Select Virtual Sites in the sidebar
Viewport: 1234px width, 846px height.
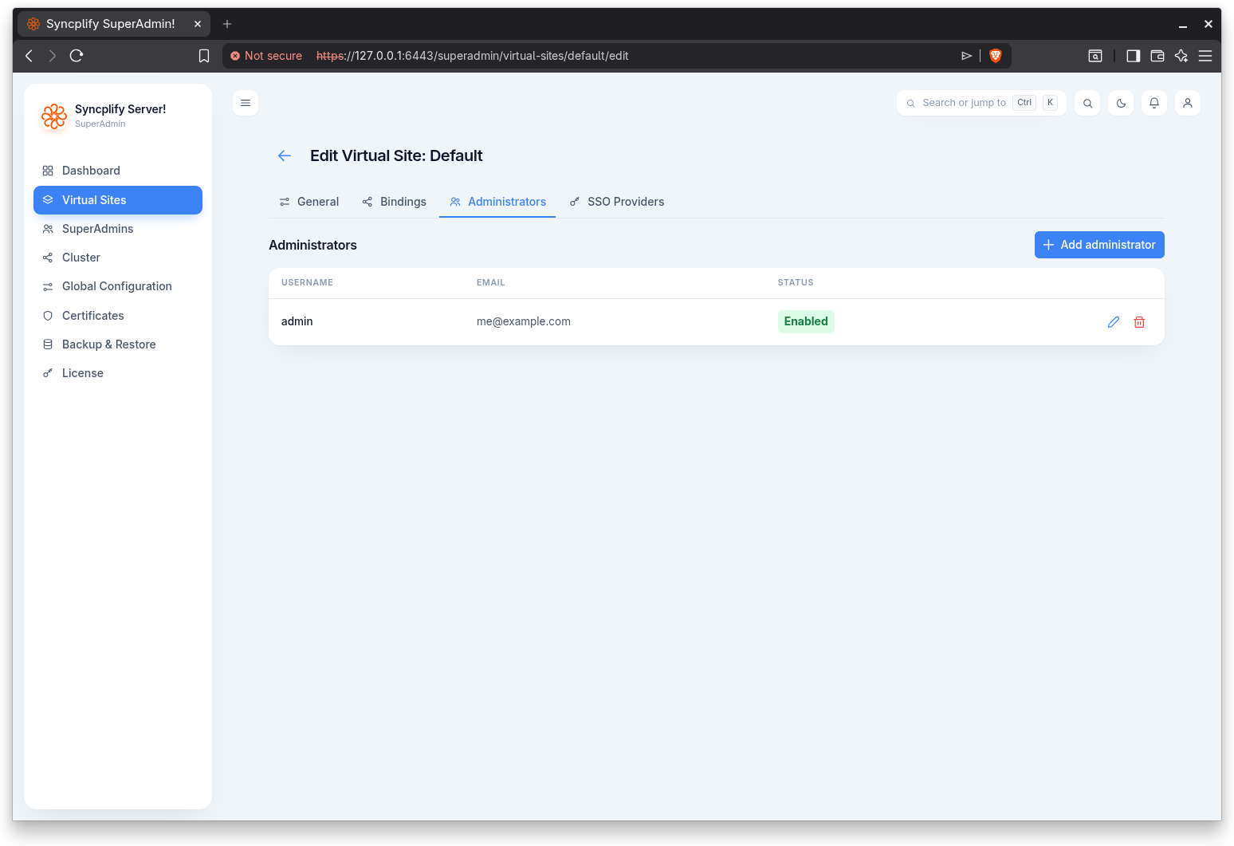[118, 200]
